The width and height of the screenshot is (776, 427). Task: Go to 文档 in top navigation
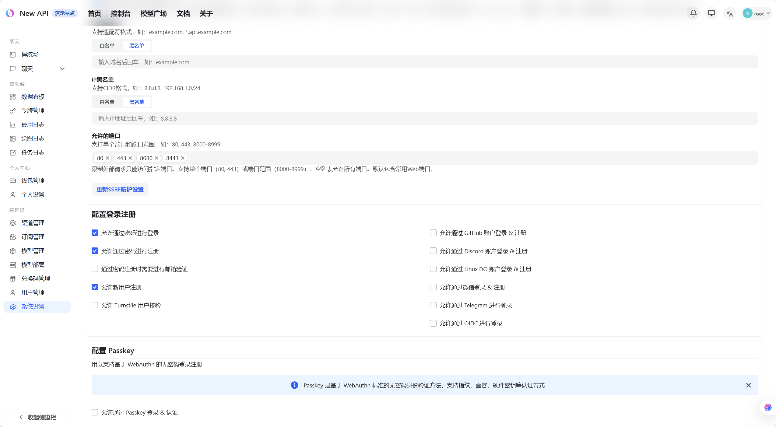[x=183, y=14]
